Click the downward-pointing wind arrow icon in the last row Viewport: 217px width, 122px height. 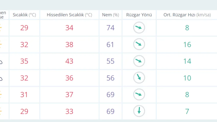139,111
